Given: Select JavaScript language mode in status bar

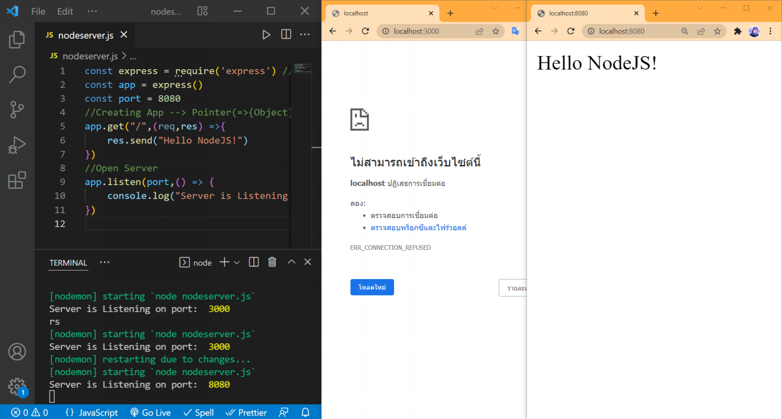Looking at the screenshot, I should coord(92,412).
